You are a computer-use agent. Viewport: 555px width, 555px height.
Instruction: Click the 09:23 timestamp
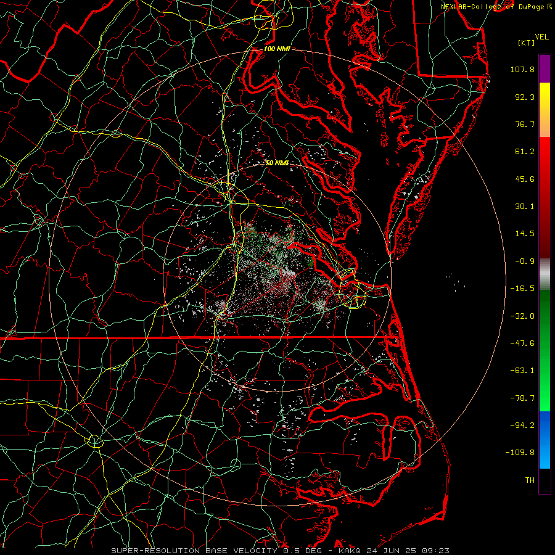(x=435, y=551)
